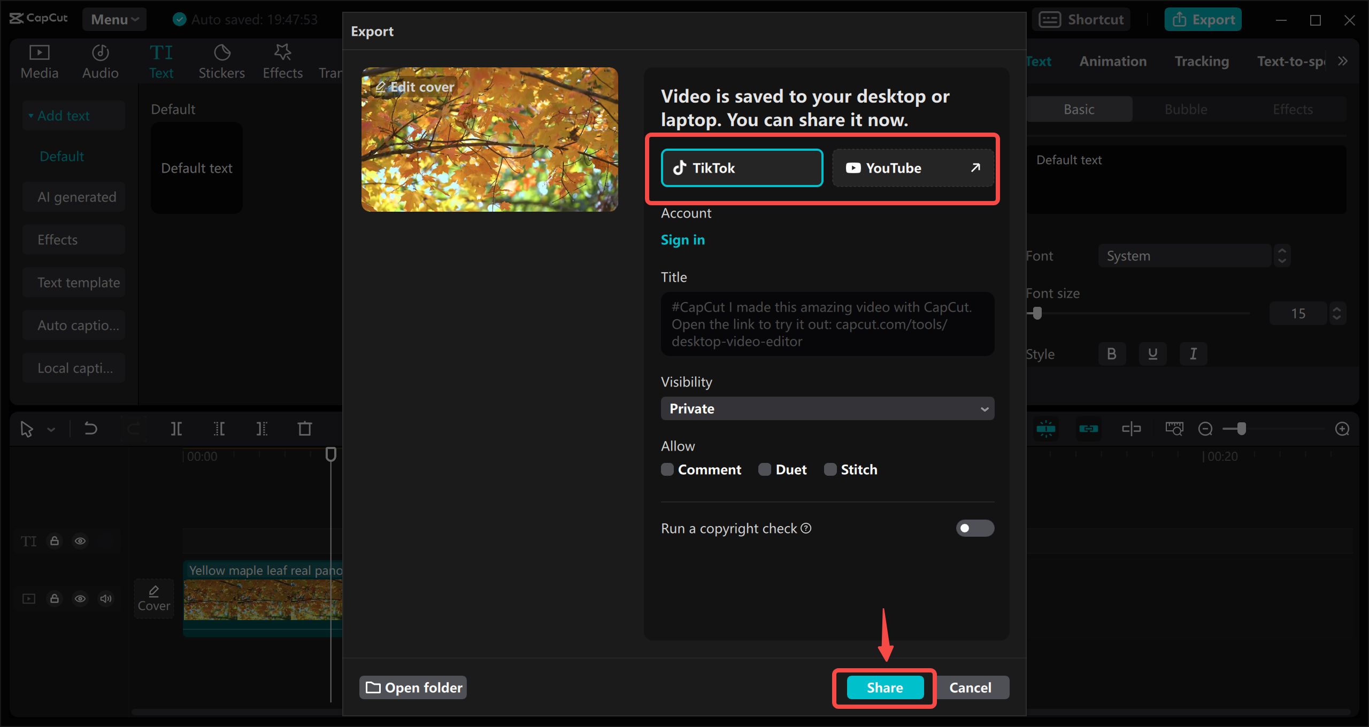This screenshot has width=1369, height=727.
Task: Click the timeline cover thumbnail settings icon
Action: pos(1174,429)
